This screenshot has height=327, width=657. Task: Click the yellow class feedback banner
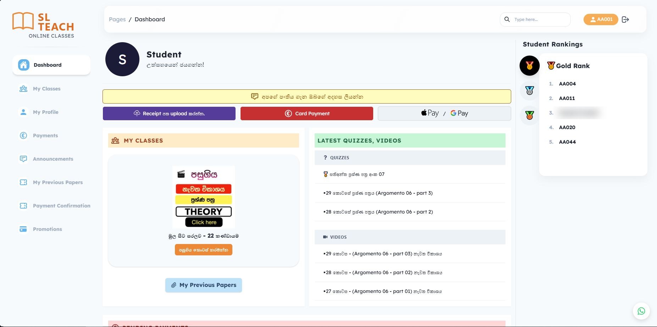(x=307, y=96)
